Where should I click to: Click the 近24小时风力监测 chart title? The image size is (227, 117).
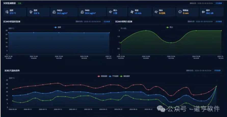pos(124,22)
